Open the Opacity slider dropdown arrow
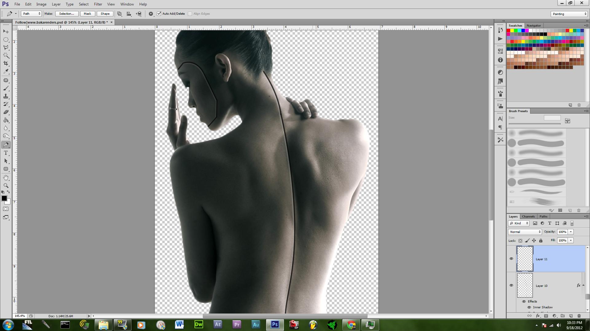This screenshot has width=590, height=331. click(571, 232)
